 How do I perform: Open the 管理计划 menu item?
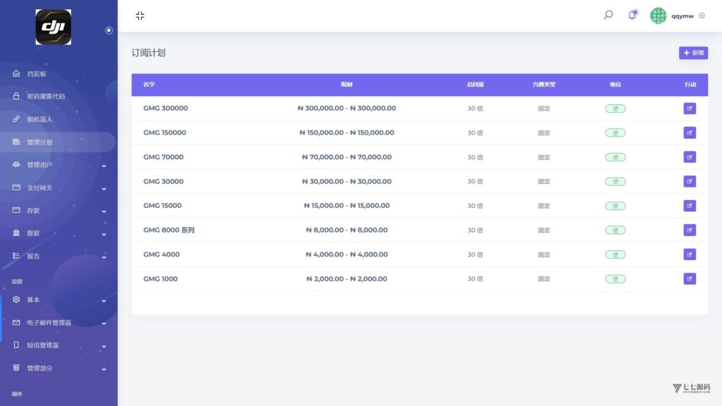click(58, 142)
